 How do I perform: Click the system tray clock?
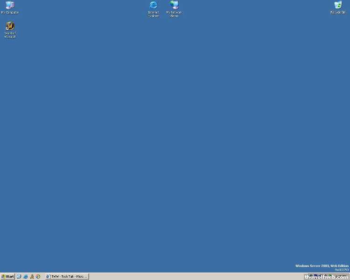pyautogui.click(x=342, y=276)
